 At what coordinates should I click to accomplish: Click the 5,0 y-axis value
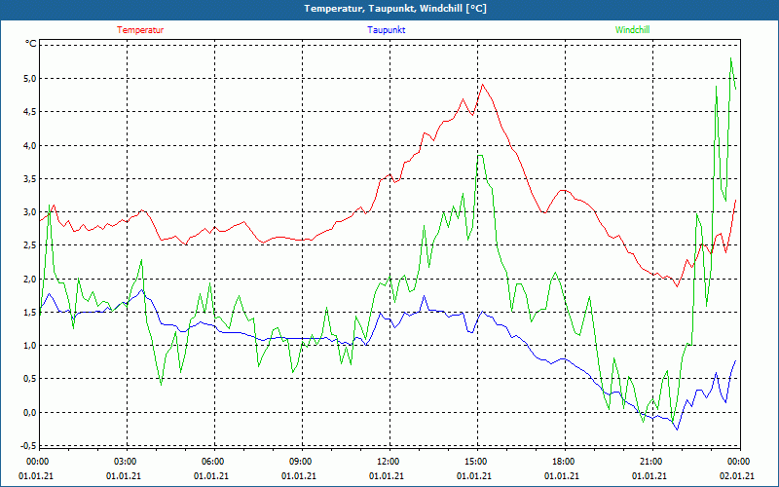point(30,78)
